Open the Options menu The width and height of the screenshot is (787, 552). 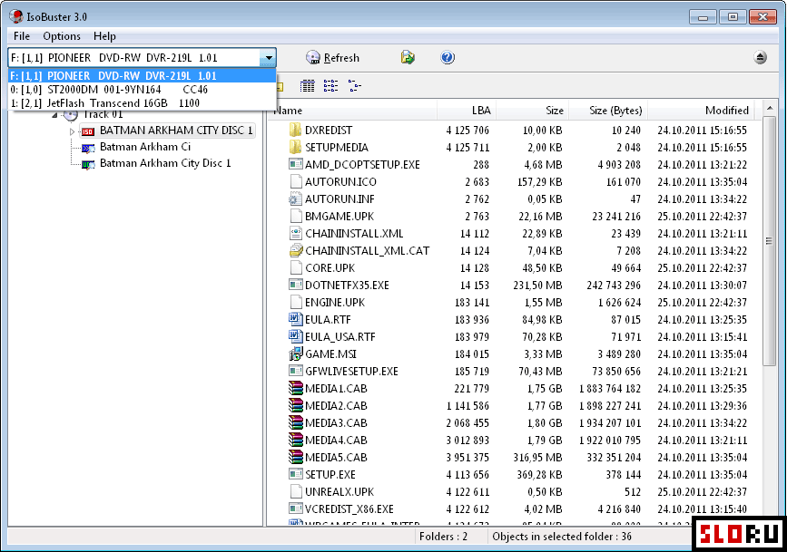(62, 36)
